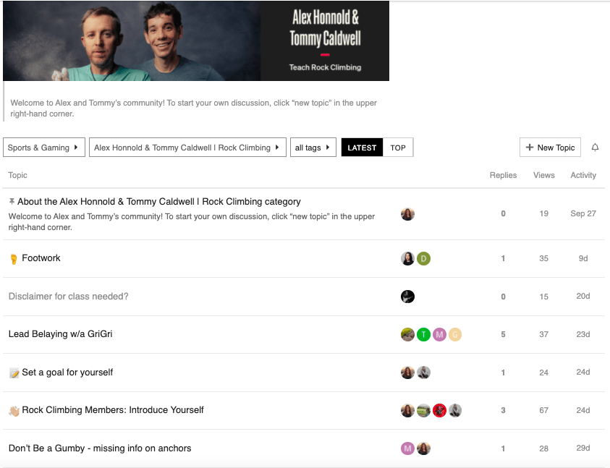610x468 pixels.
Task: Open Rock Climbing Members: Introduce Yourself topic
Action: point(113,410)
